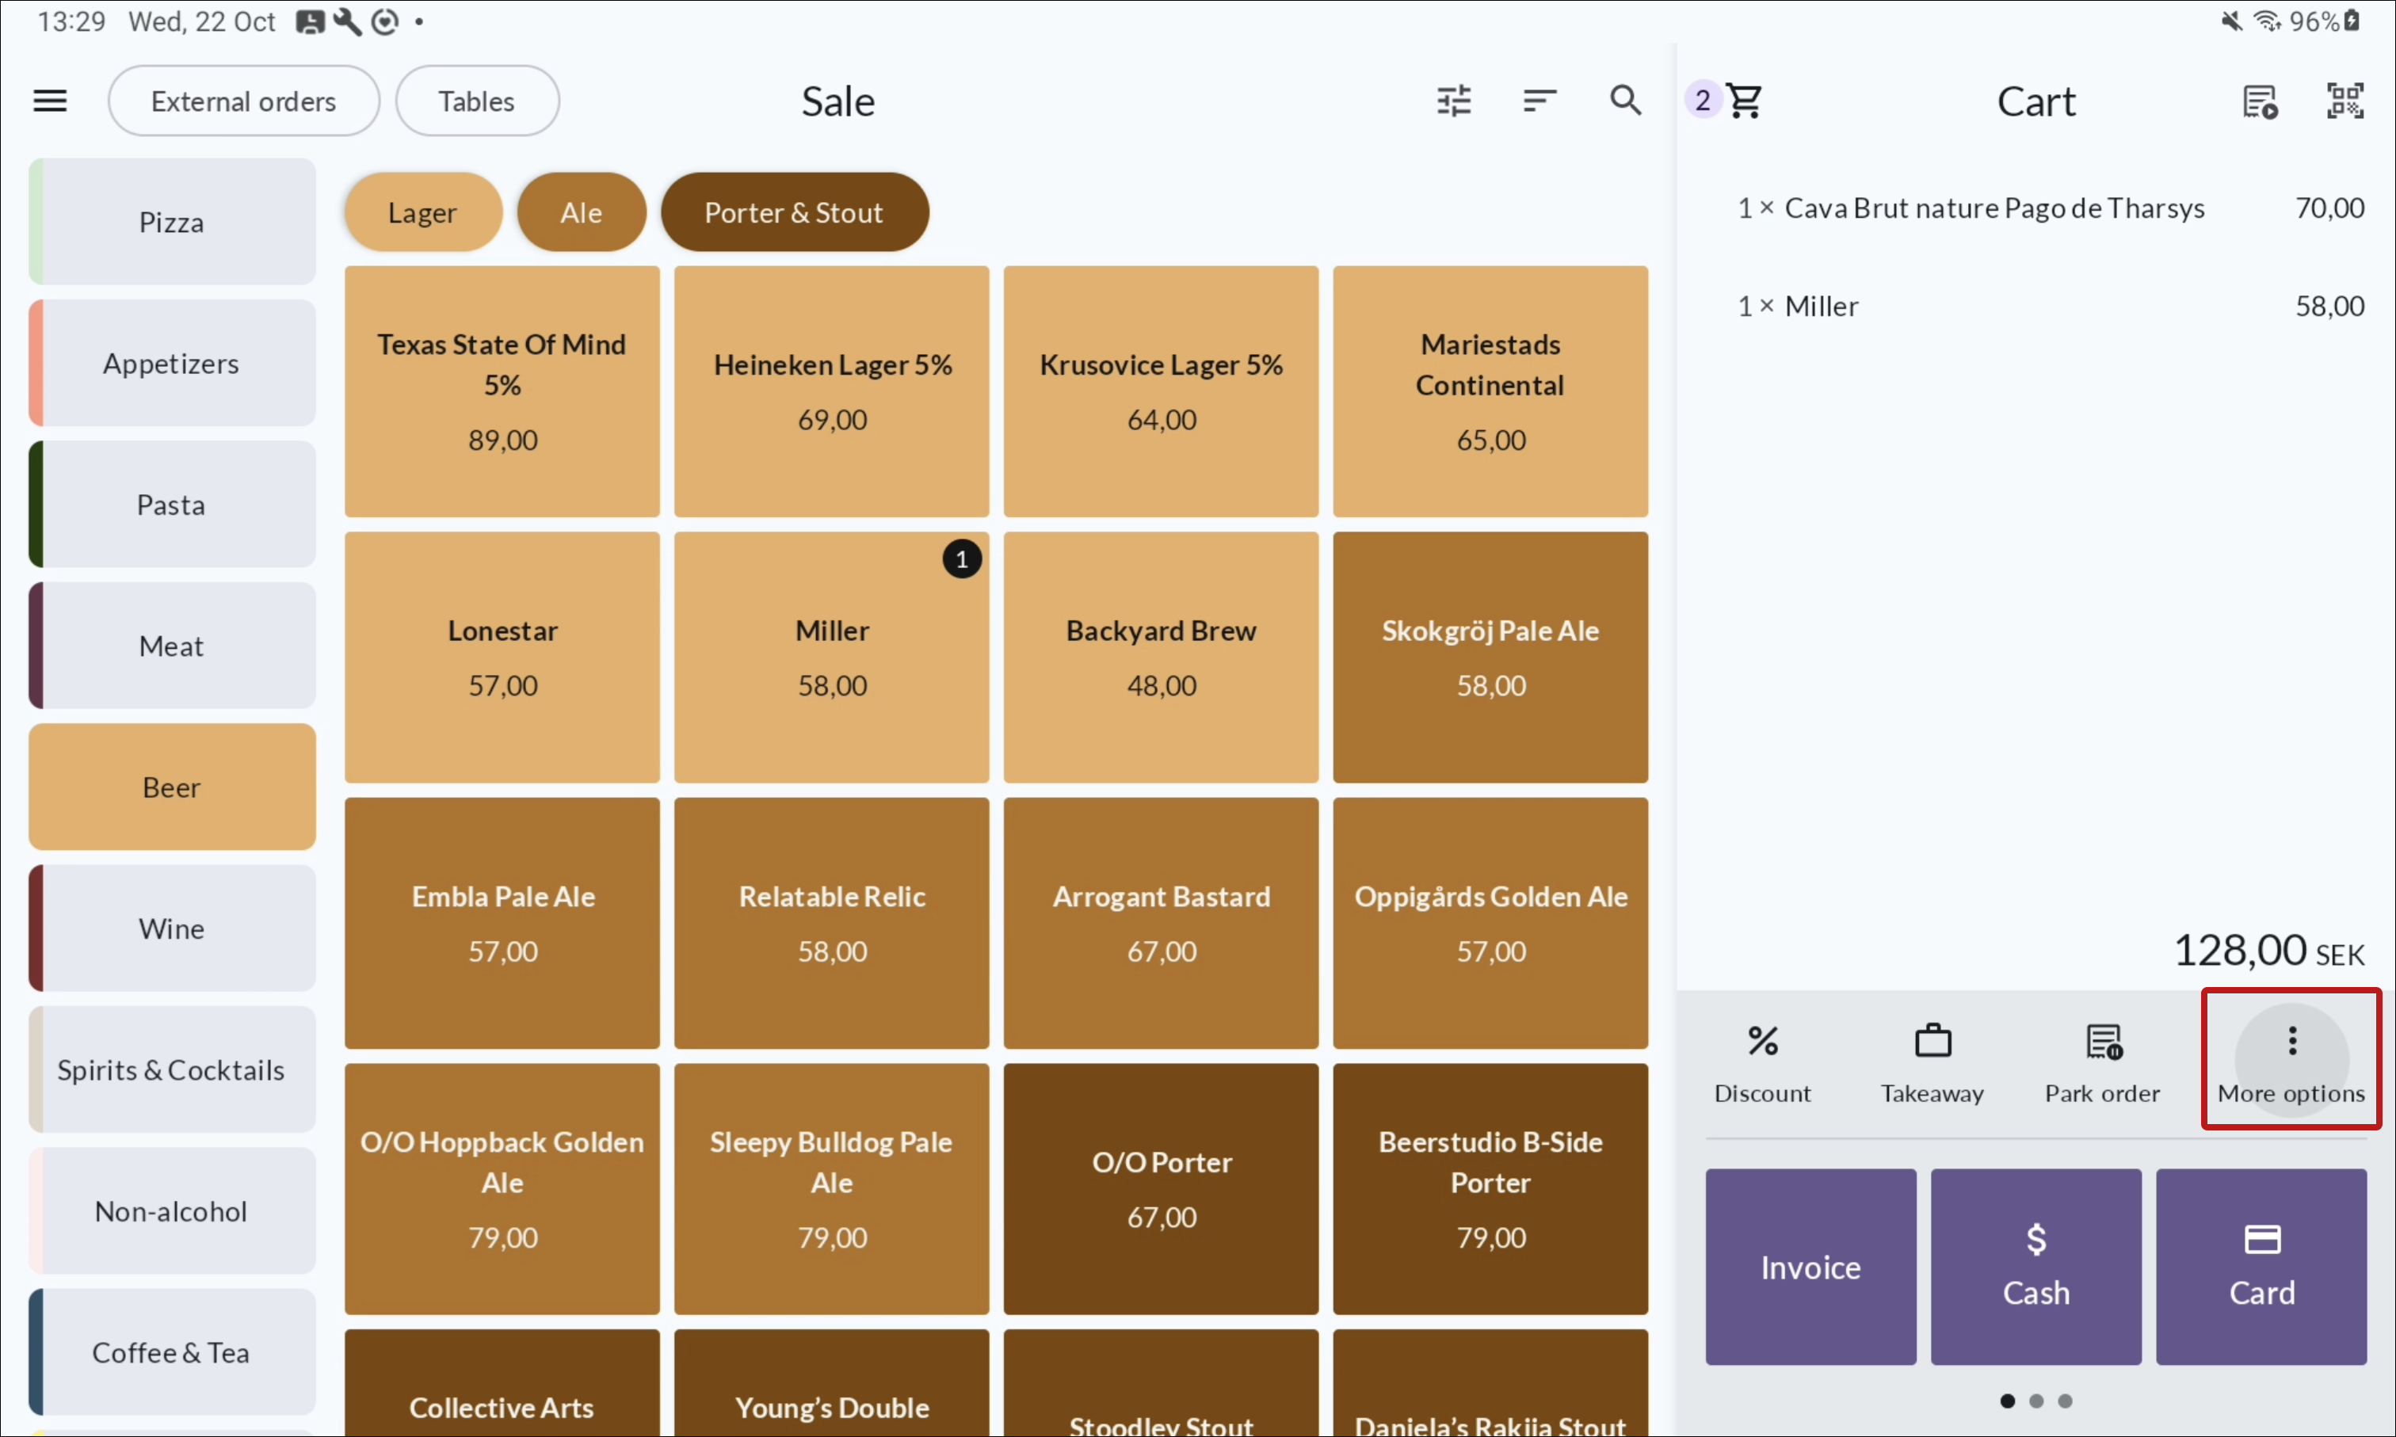
Task: Click the shopping cart icon
Action: pos(1744,101)
